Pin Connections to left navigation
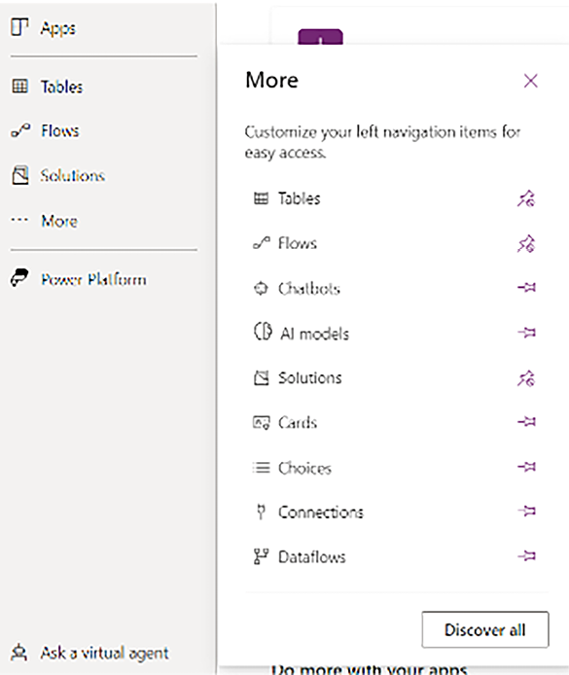Screen dimensions: 569x675 tap(526, 512)
